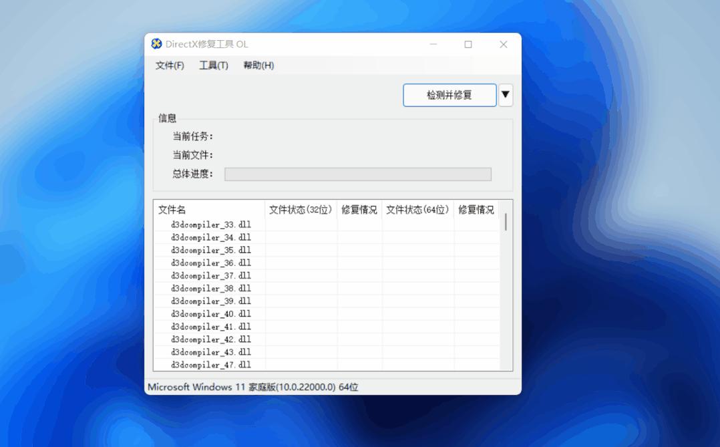Select row d3dcompiler_43.dll

pos(326,352)
